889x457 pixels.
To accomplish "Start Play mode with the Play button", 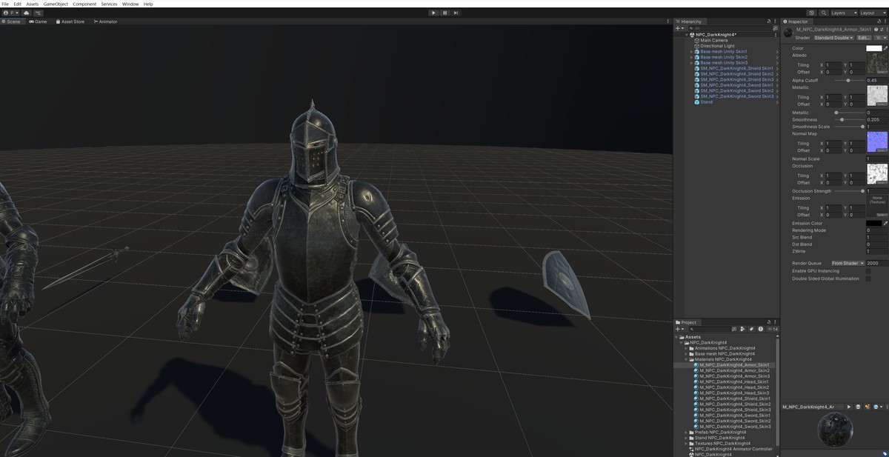I will click(x=433, y=13).
